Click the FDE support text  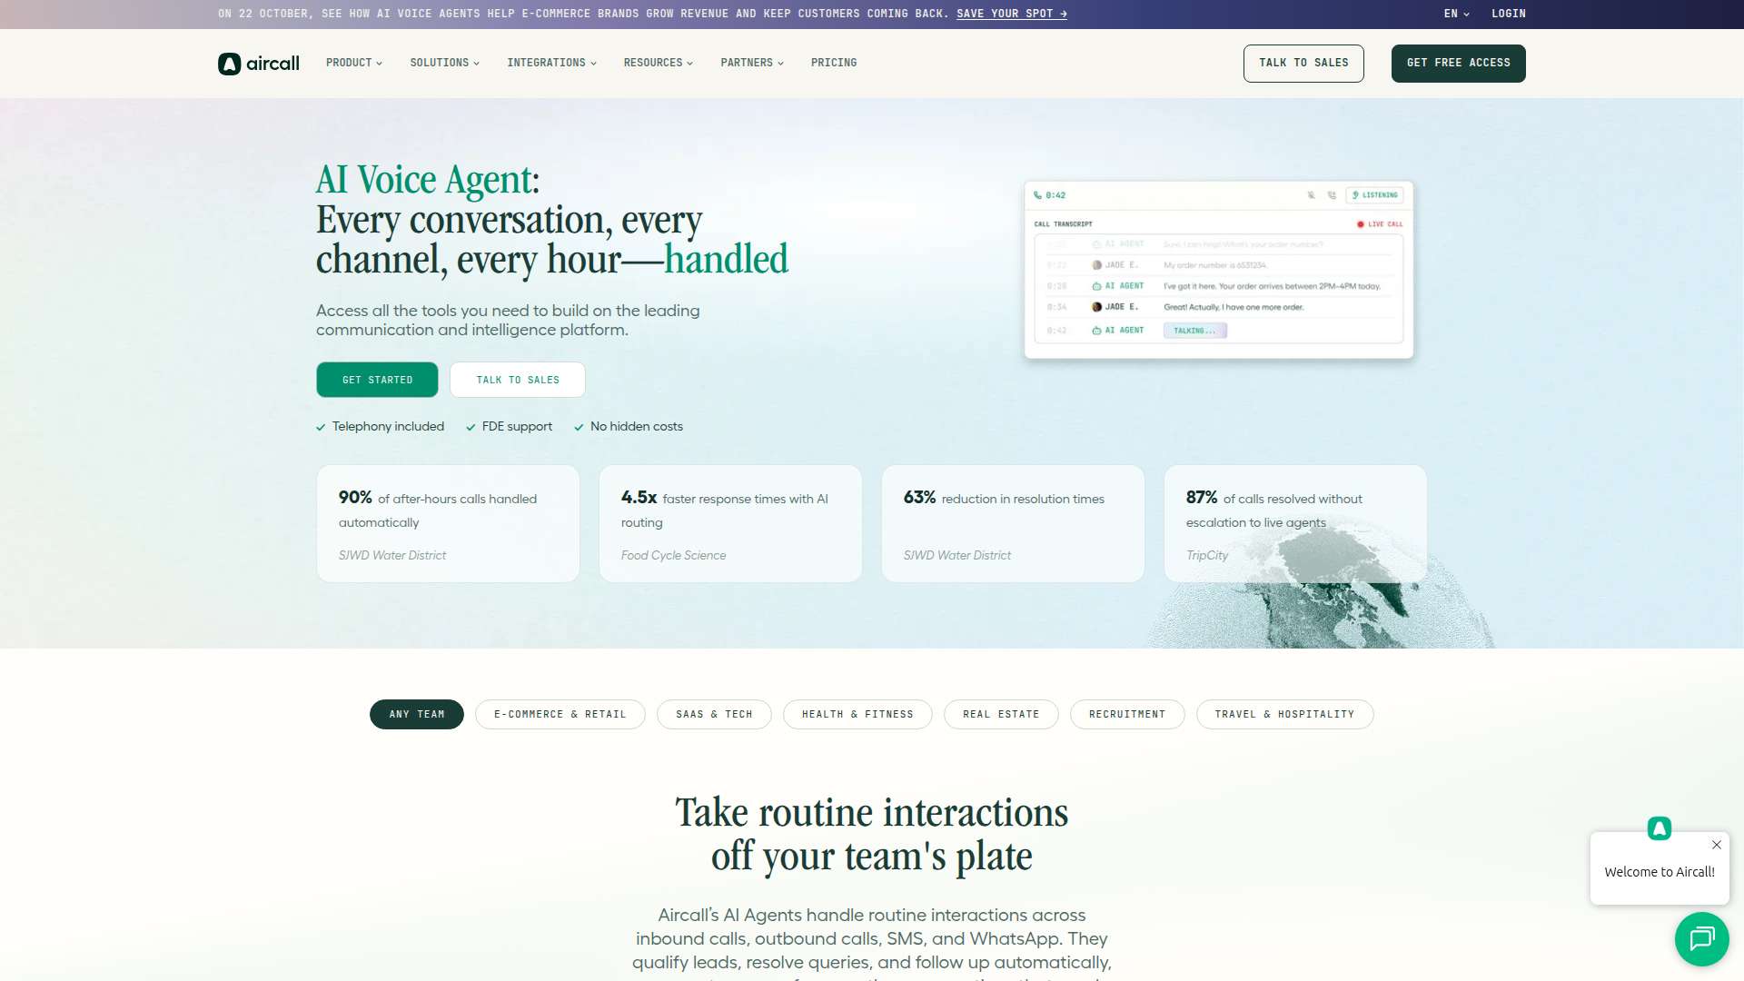coord(517,427)
